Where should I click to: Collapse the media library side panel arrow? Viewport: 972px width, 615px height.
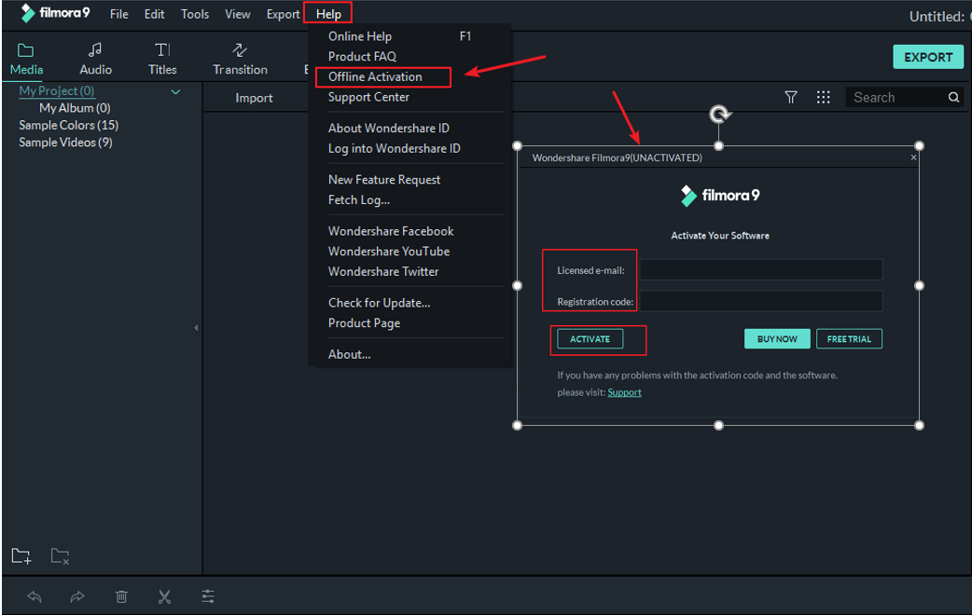pyautogui.click(x=196, y=328)
